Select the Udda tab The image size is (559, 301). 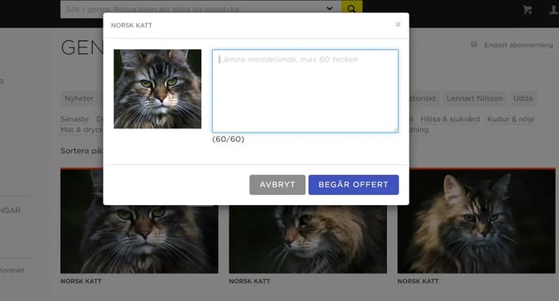coord(523,98)
